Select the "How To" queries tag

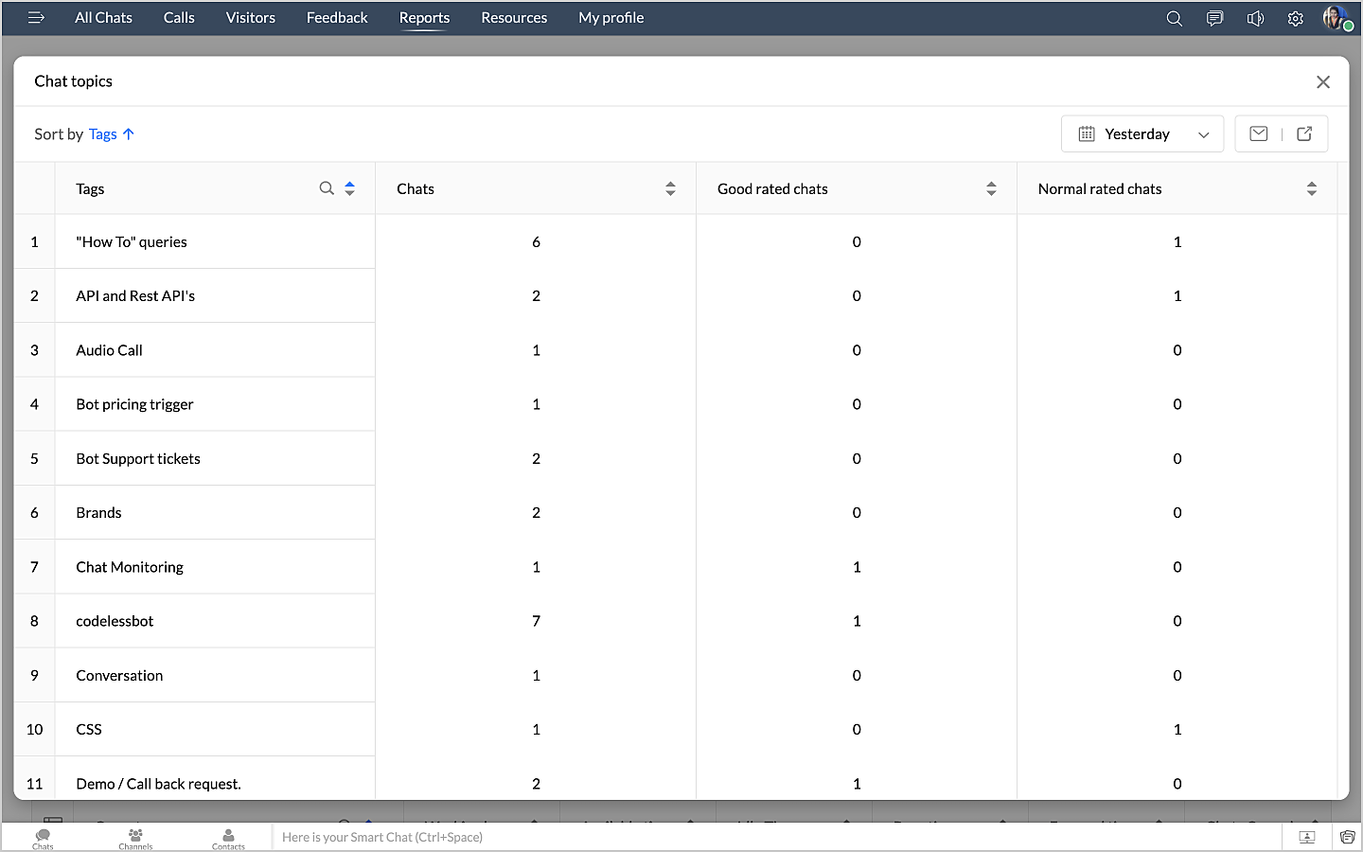(132, 242)
